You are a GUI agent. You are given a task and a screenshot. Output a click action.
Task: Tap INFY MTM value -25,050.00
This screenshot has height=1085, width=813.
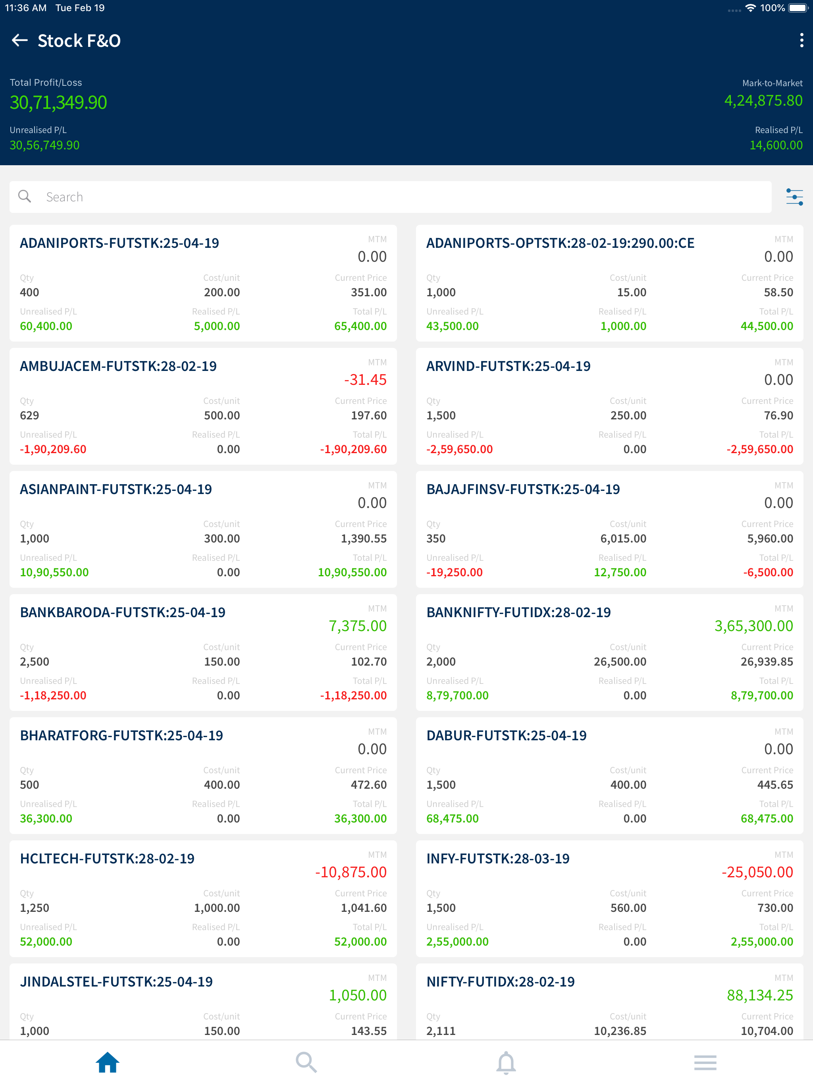click(x=757, y=872)
